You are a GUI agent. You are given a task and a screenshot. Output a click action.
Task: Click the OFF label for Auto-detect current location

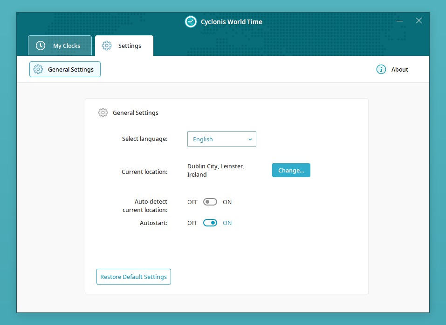(x=192, y=202)
